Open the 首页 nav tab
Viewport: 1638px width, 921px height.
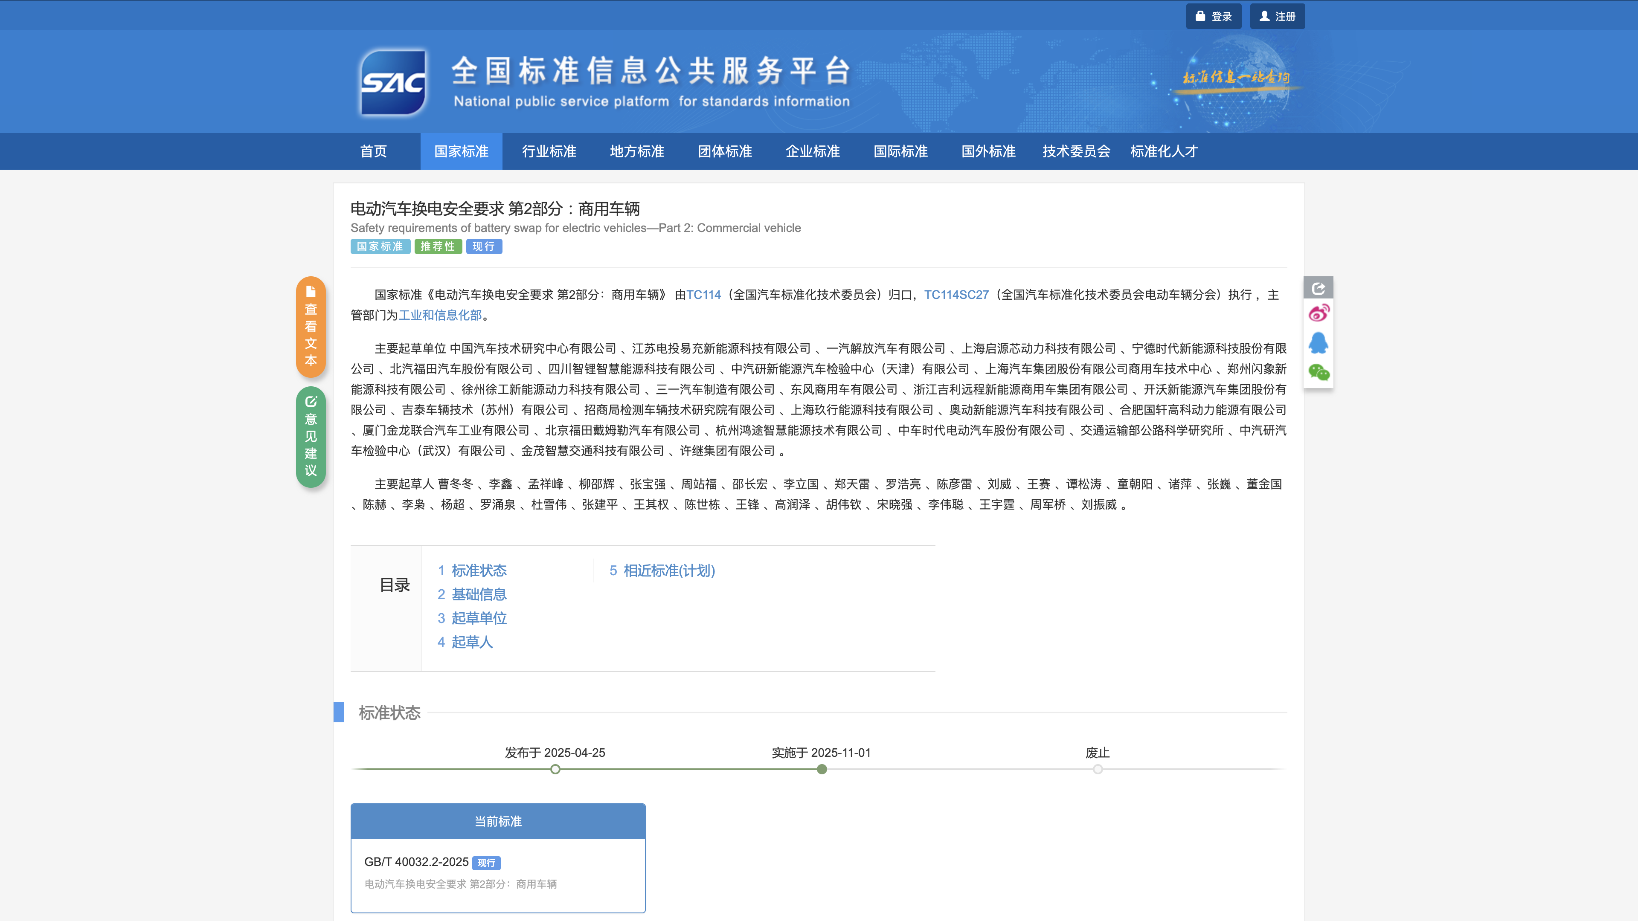click(373, 151)
